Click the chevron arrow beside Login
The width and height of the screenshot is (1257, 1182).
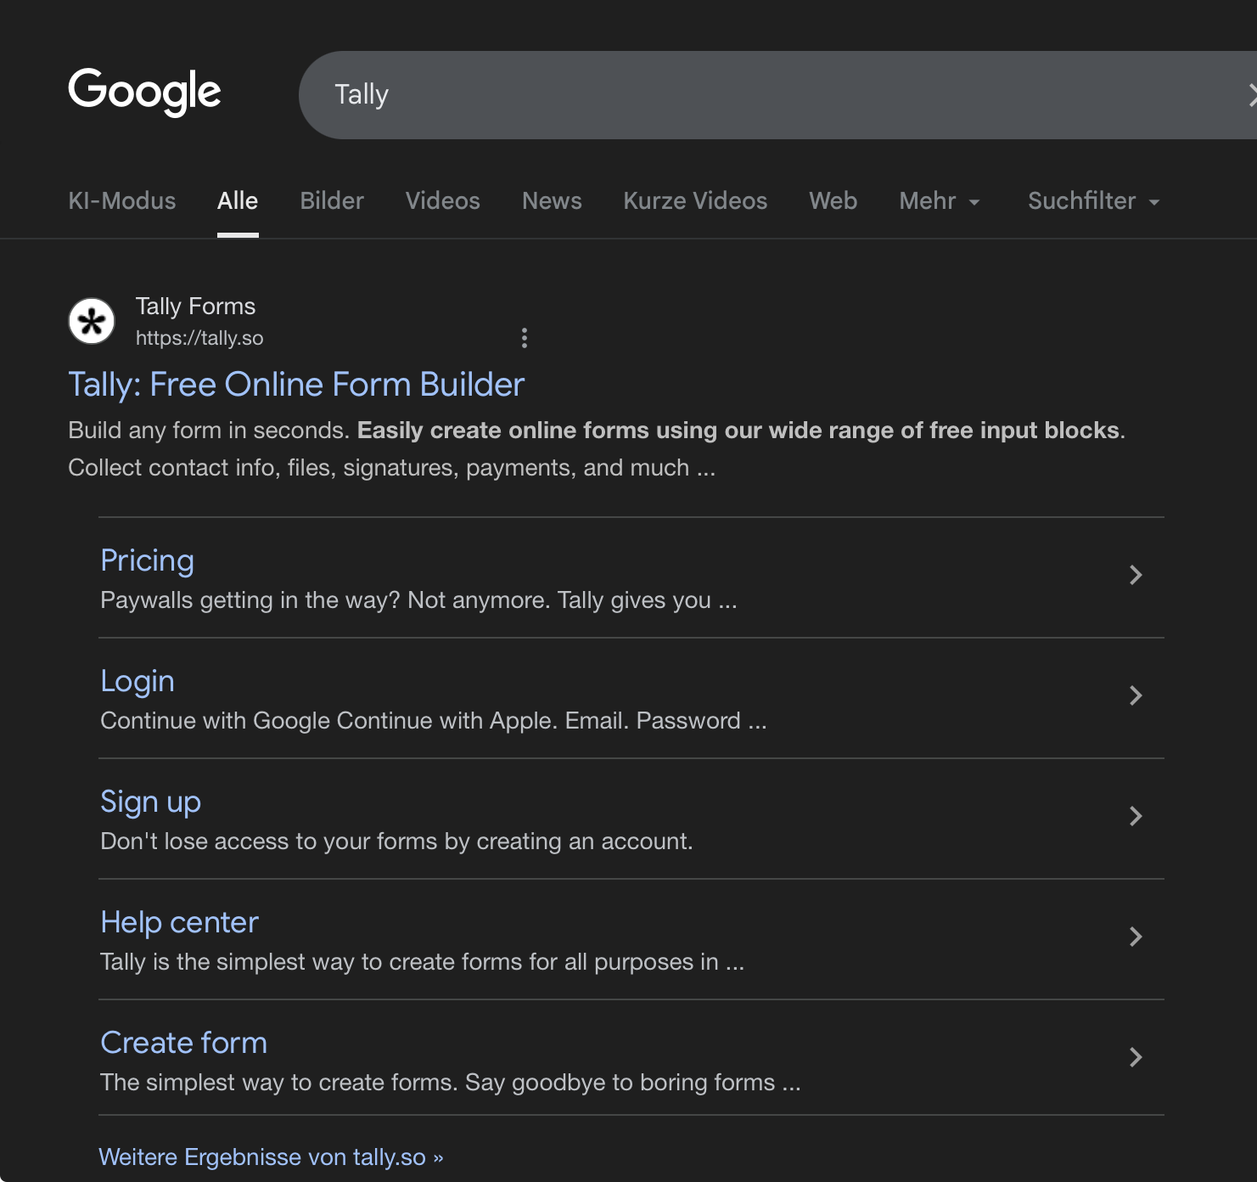pos(1136,695)
